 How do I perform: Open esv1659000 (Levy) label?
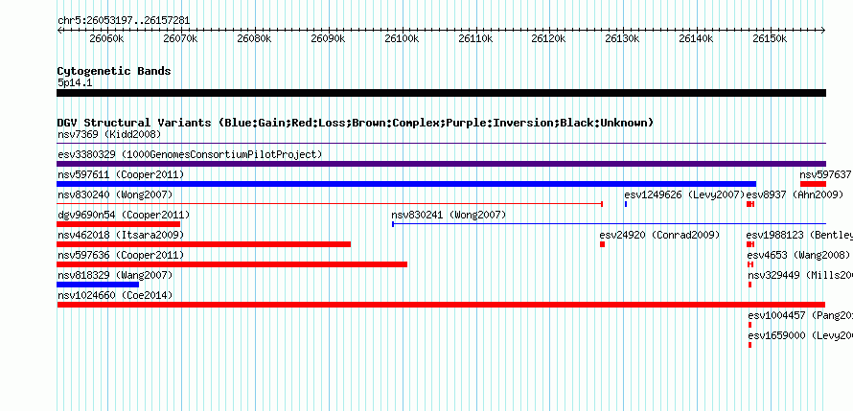[799, 335]
